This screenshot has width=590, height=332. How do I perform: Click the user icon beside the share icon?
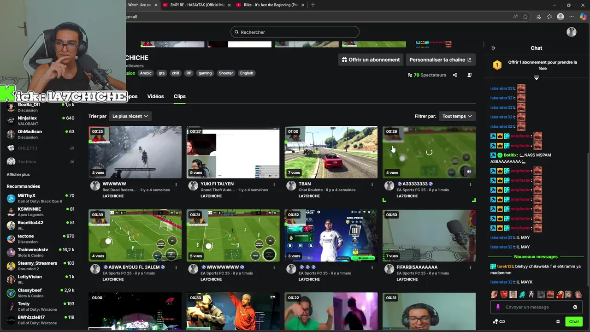coord(470,75)
